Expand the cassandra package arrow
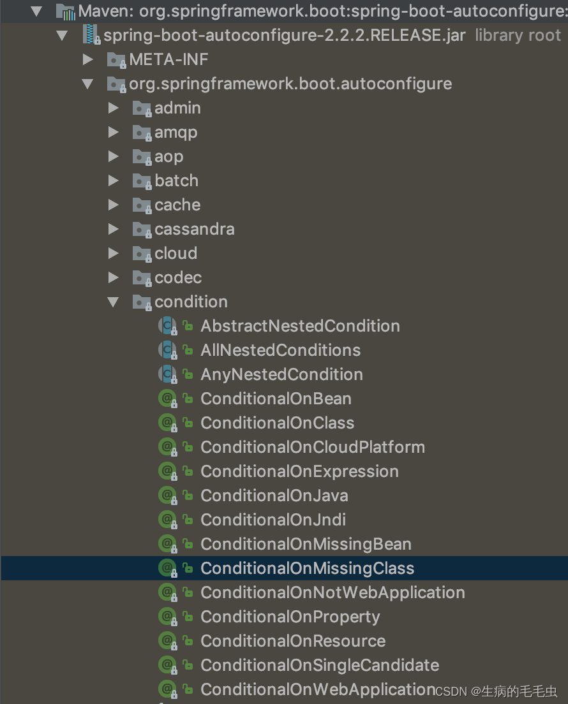 click(114, 229)
